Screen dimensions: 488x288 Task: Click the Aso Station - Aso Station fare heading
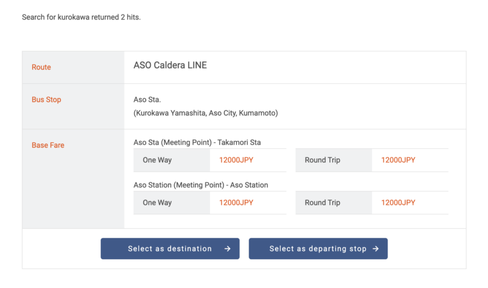201,185
